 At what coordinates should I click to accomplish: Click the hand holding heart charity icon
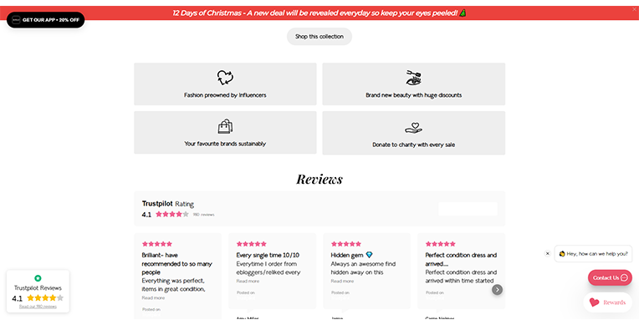[414, 128]
